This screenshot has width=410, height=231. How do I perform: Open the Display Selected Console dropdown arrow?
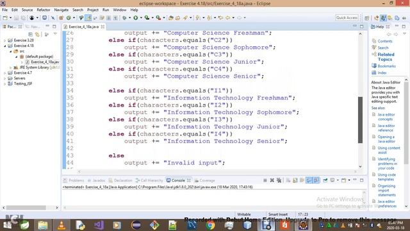click(338, 180)
